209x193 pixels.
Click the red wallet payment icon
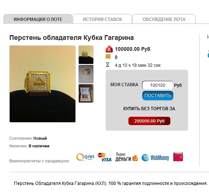(x=178, y=157)
